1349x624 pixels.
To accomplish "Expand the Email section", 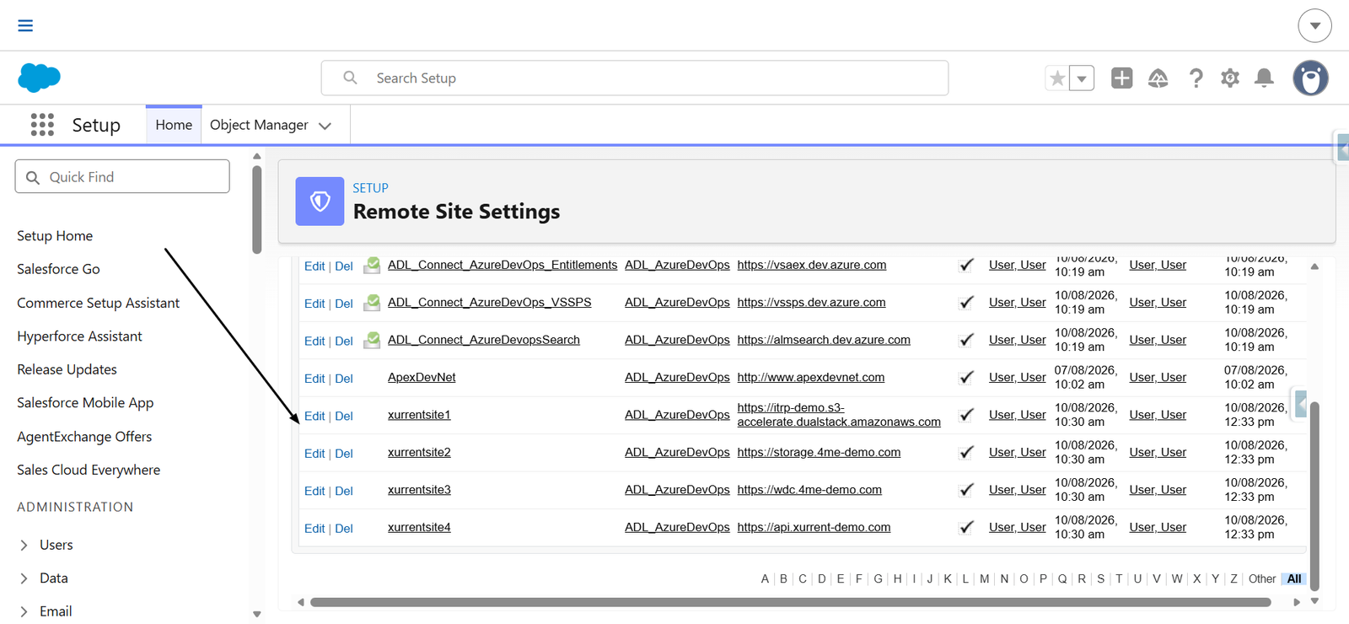I will (24, 611).
